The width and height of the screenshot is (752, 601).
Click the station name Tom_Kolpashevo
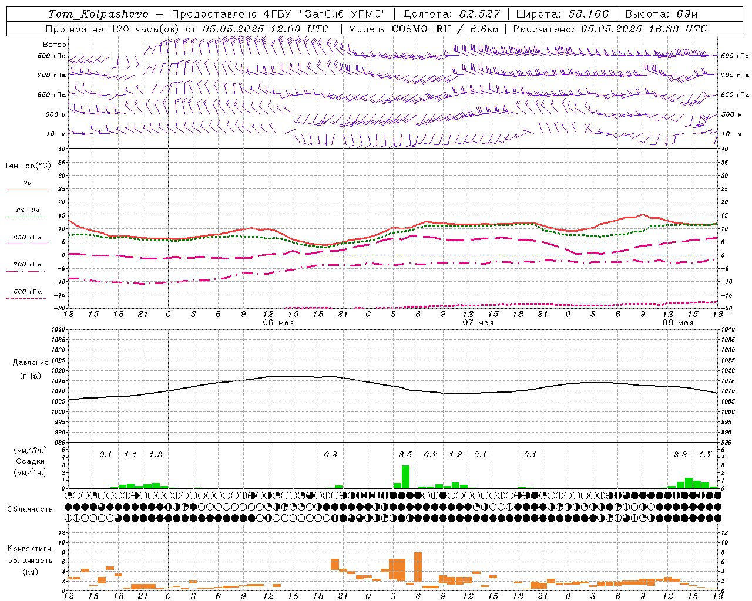98,14
